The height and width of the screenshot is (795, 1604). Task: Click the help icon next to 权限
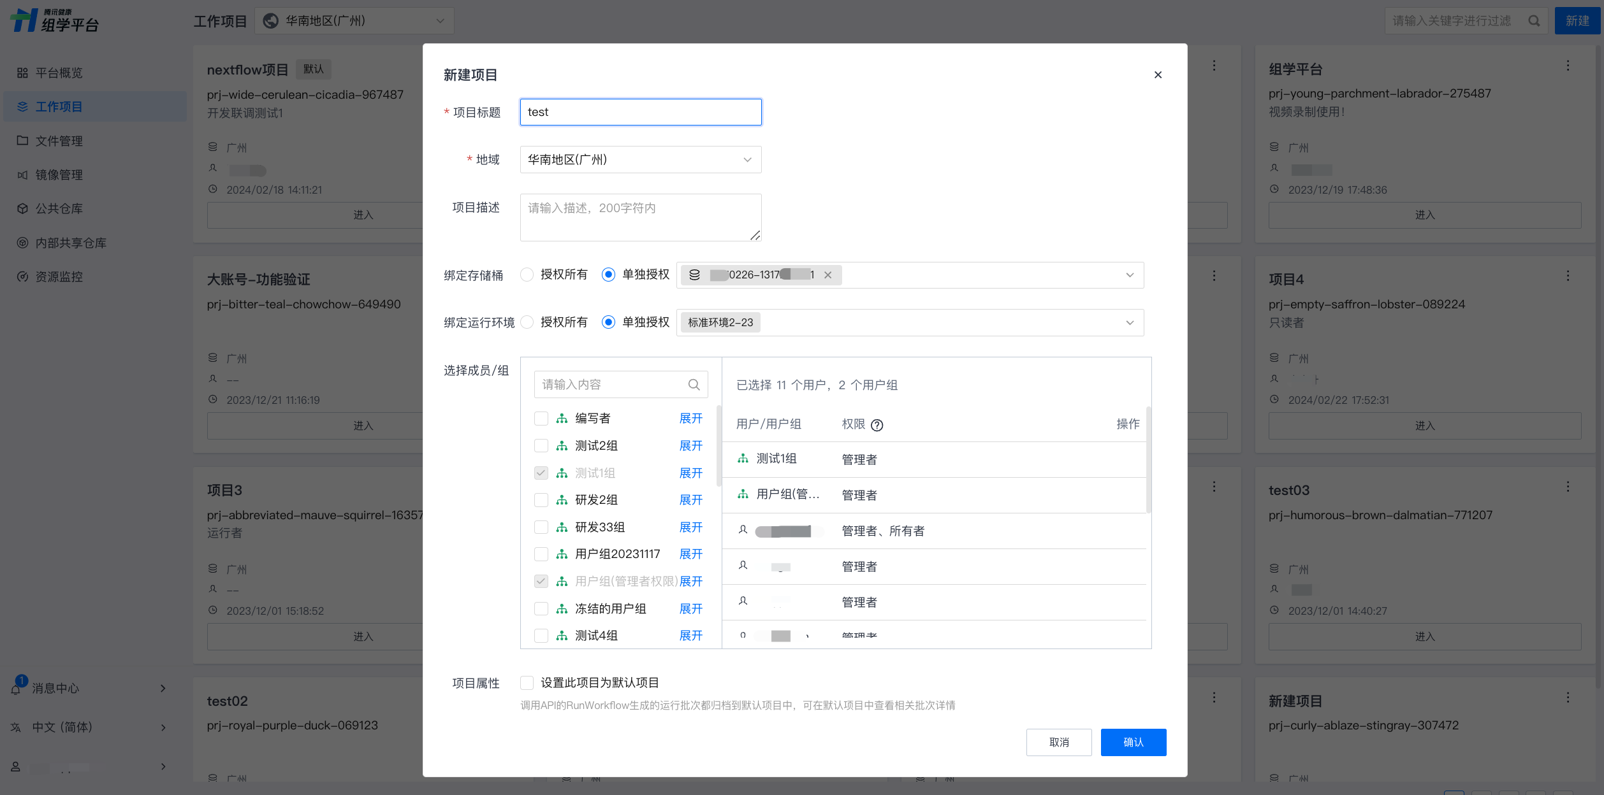click(x=877, y=425)
